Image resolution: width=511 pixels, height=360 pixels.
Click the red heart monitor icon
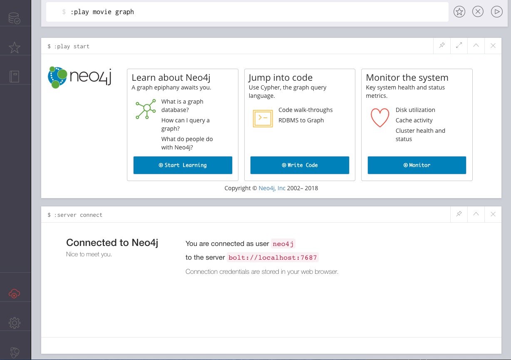point(380,118)
